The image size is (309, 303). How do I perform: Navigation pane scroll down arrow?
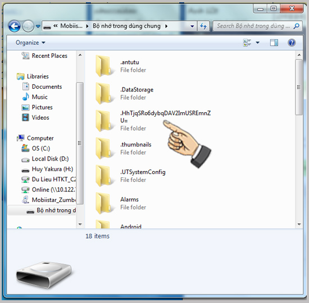click(80, 224)
